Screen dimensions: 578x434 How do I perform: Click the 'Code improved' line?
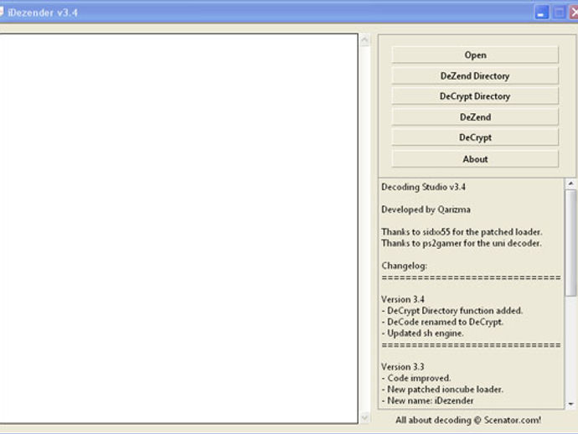pos(415,379)
